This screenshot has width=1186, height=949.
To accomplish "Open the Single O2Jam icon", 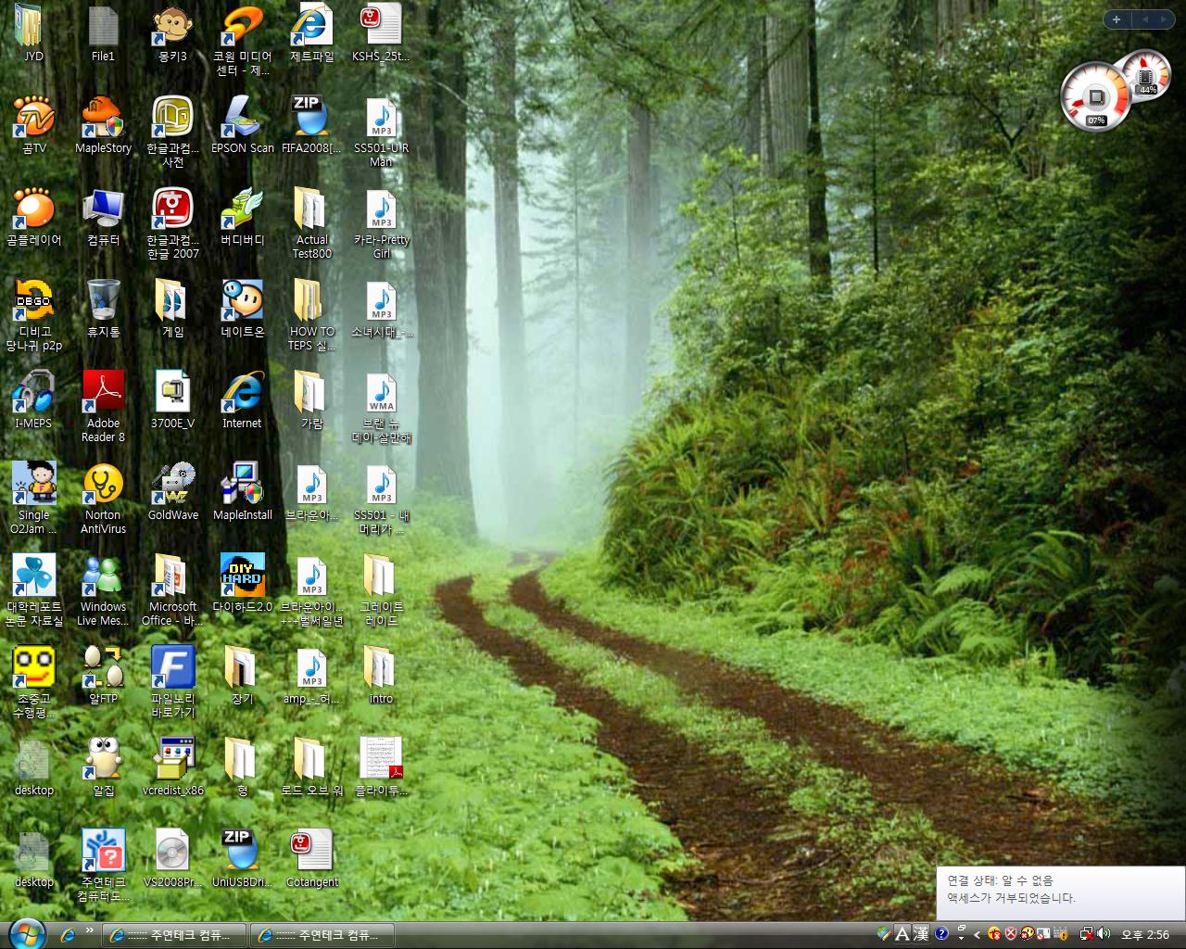I will tap(33, 498).
